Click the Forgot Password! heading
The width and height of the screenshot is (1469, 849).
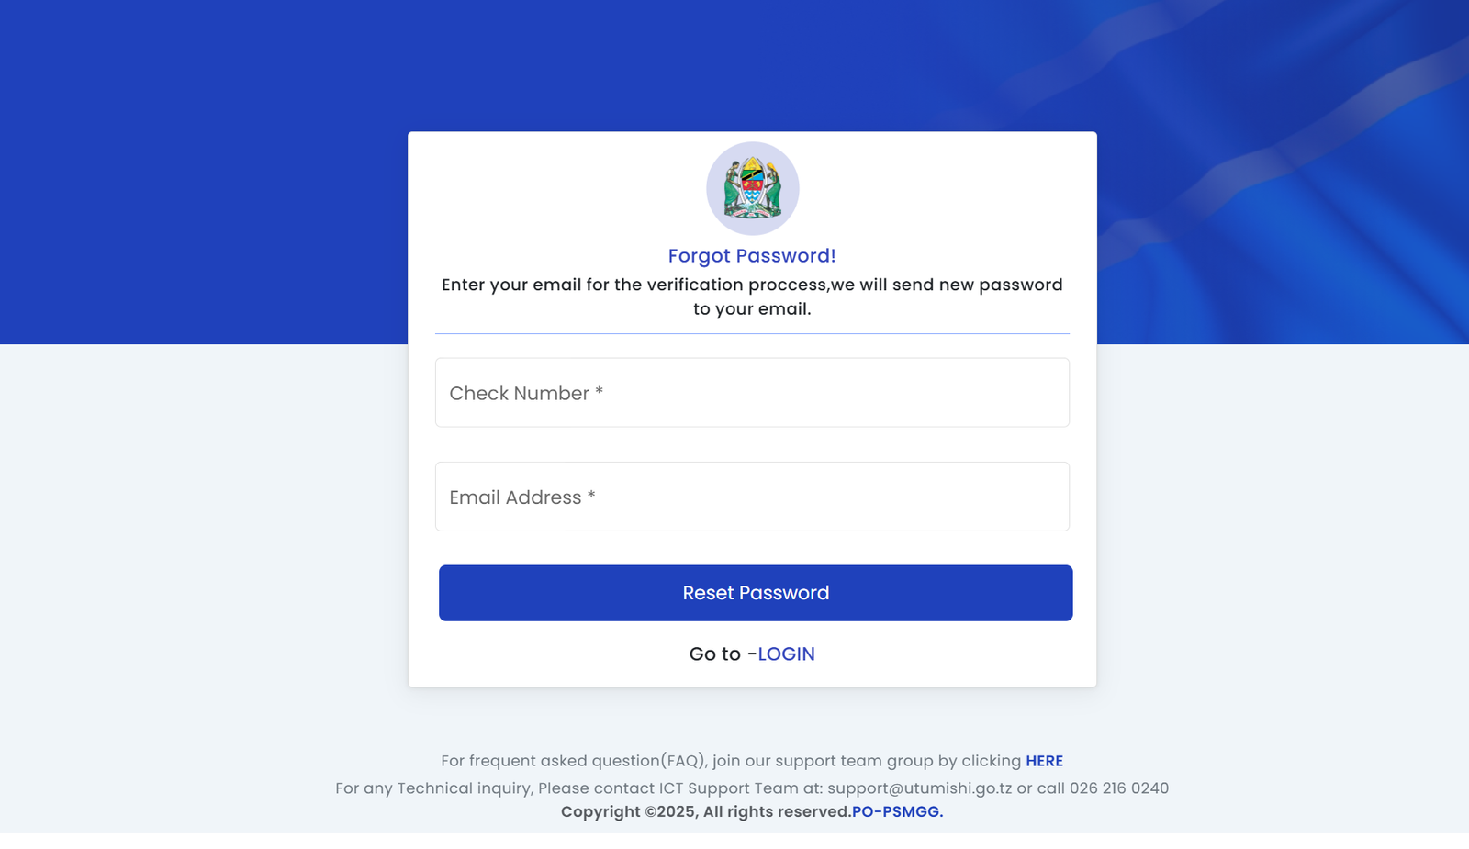752,256
